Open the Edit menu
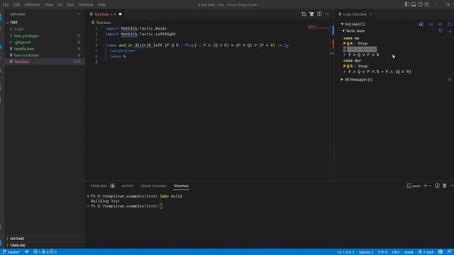The height and width of the screenshot is (255, 454). coord(16,5)
